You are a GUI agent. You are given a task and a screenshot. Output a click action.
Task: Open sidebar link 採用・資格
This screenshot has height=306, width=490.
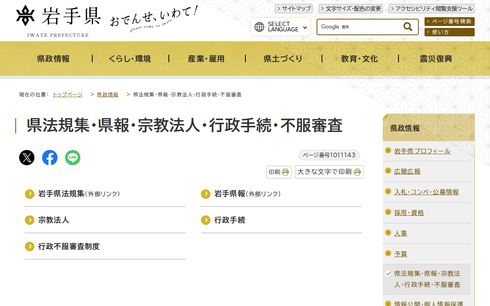pos(409,213)
